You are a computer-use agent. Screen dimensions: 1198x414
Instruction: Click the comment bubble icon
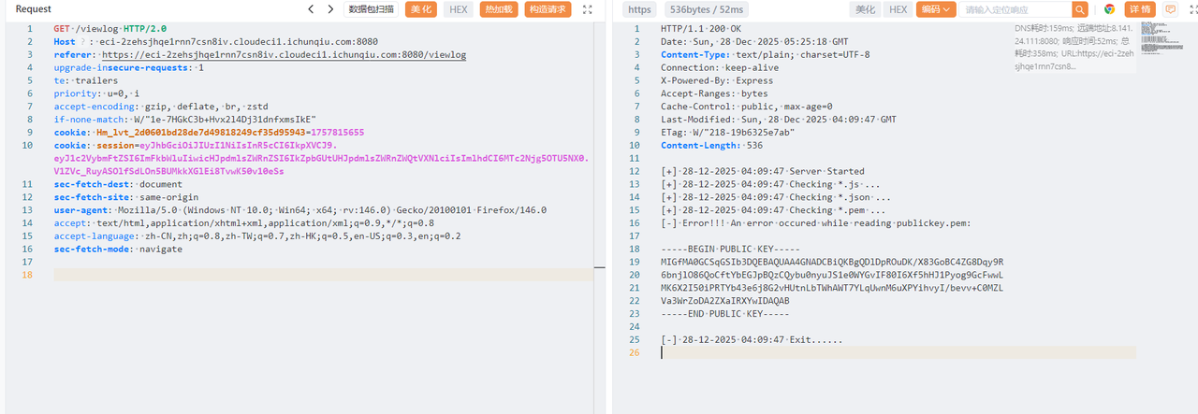[x=1170, y=9]
